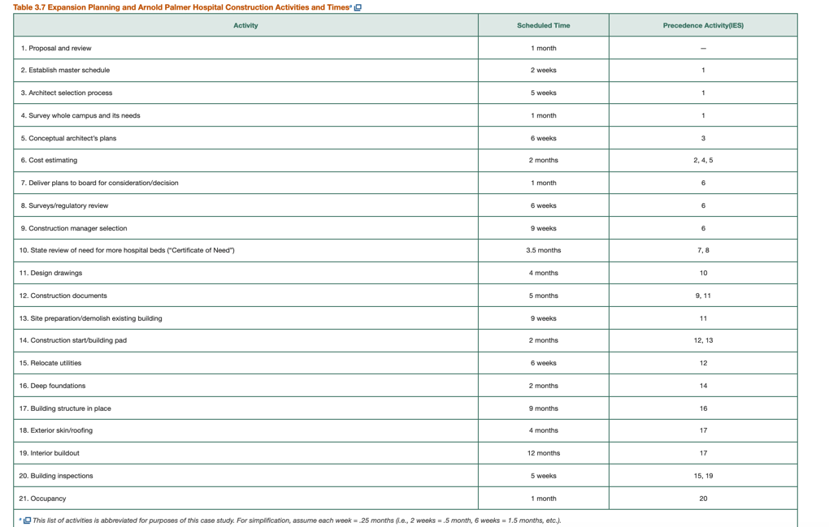Image resolution: width=829 pixels, height=527 pixels.
Task: Select '11. Design drawings' activity text
Action: [50, 273]
